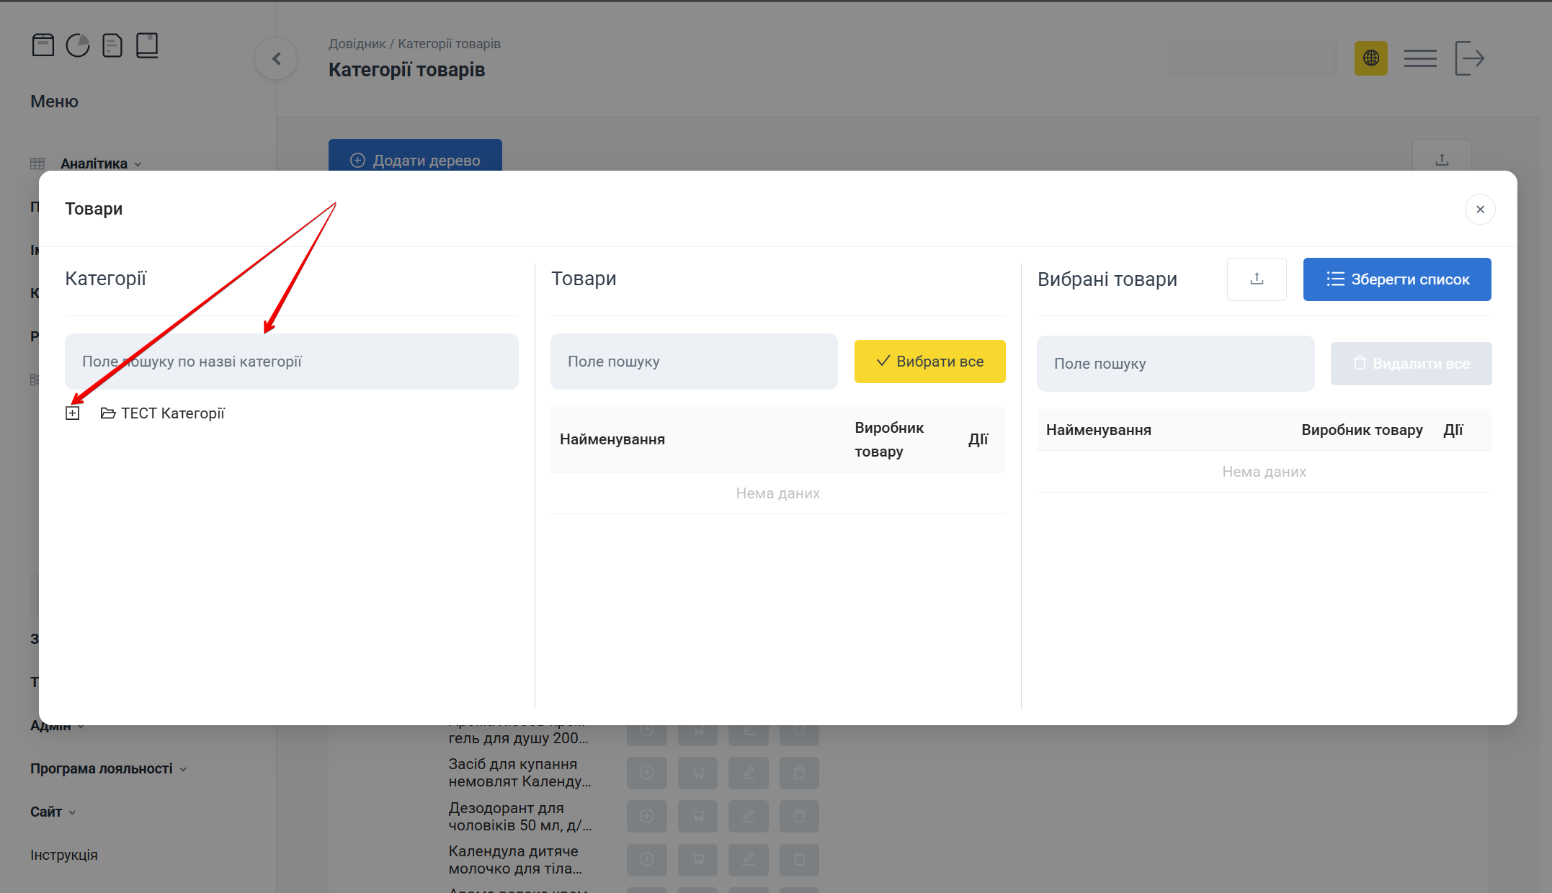Screen dimensions: 1552x893
Task: Click the logout icon in header
Action: tap(1469, 58)
